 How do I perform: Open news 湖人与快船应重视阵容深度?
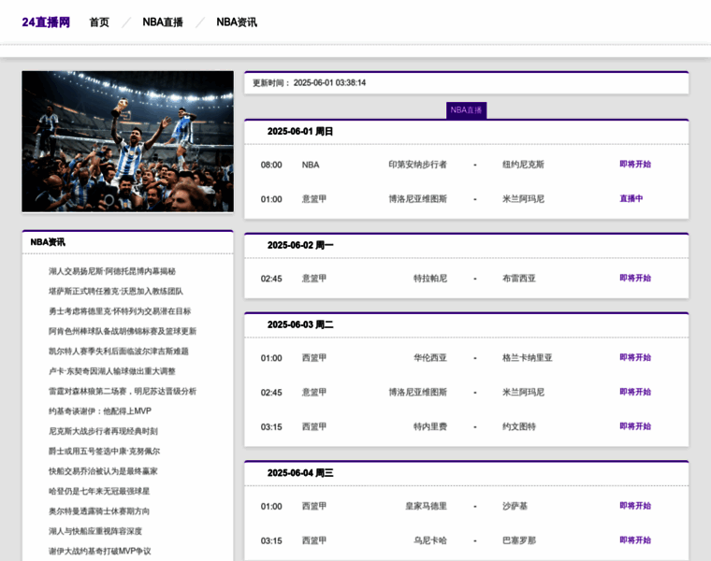click(x=95, y=531)
